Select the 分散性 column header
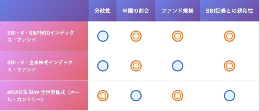This screenshot has width=260, height=111. (103, 11)
